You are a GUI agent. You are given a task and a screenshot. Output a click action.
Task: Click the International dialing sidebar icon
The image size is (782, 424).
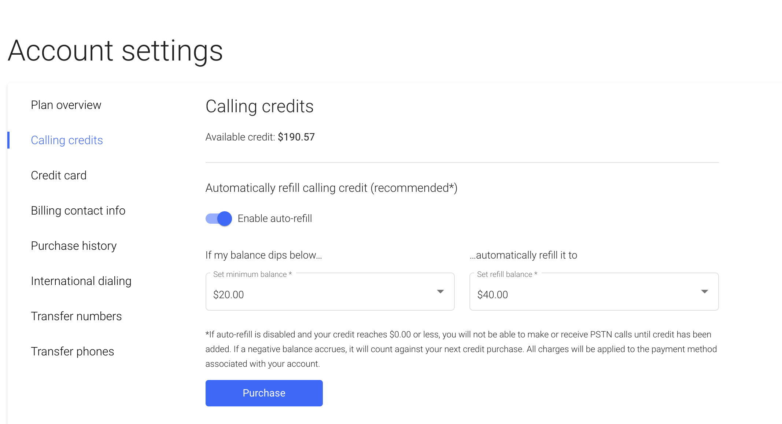click(x=81, y=280)
